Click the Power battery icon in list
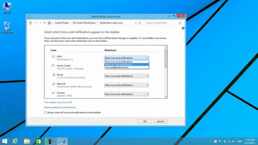The width and height of the screenshot is (258, 145). click(54, 75)
